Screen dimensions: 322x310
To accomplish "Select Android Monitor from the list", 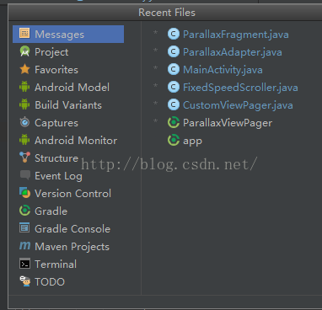I will click(68, 141).
